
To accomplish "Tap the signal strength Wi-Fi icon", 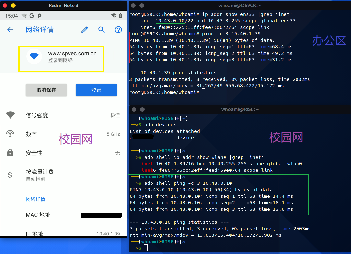I will [x=10, y=115].
